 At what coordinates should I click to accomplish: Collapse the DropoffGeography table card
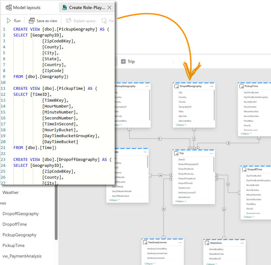(x=181, y=125)
